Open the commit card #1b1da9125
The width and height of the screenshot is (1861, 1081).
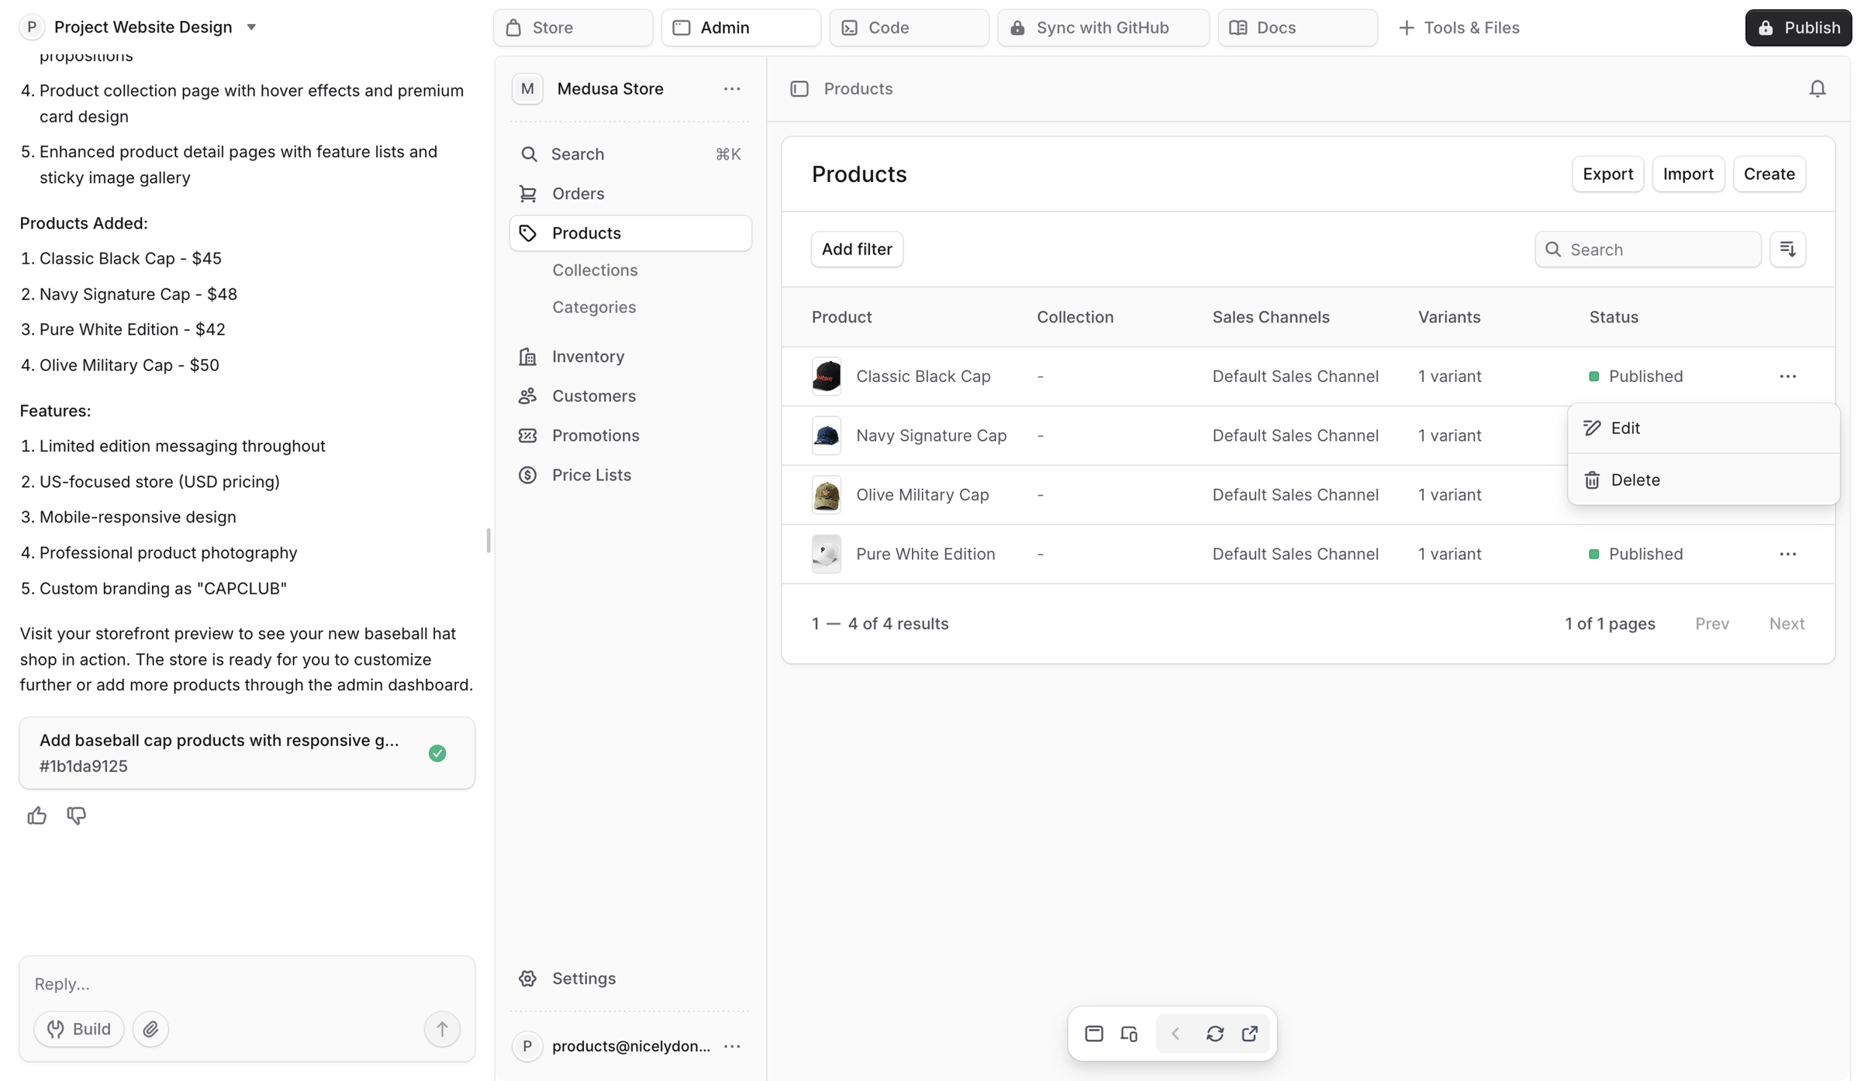pyautogui.click(x=247, y=752)
